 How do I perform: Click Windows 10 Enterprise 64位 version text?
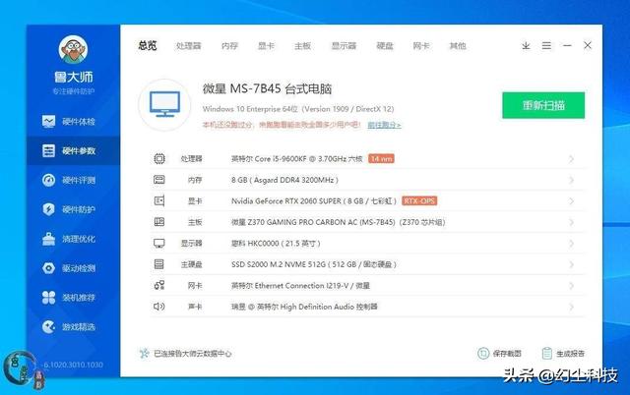(x=298, y=109)
